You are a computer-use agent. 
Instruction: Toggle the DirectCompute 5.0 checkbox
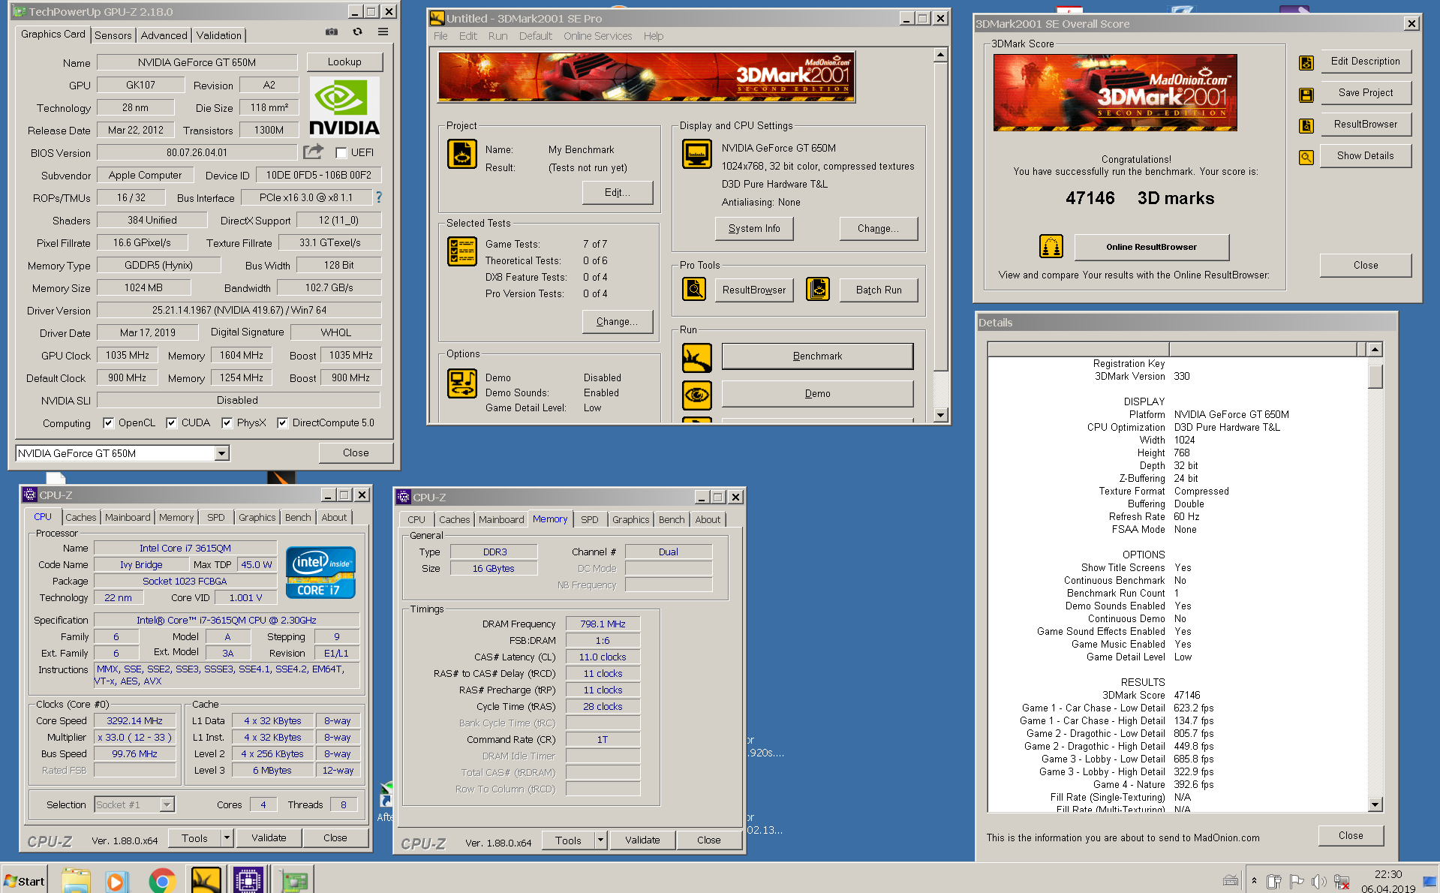point(282,423)
